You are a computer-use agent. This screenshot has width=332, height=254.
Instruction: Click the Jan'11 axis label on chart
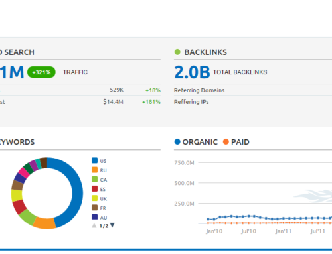tap(284, 231)
